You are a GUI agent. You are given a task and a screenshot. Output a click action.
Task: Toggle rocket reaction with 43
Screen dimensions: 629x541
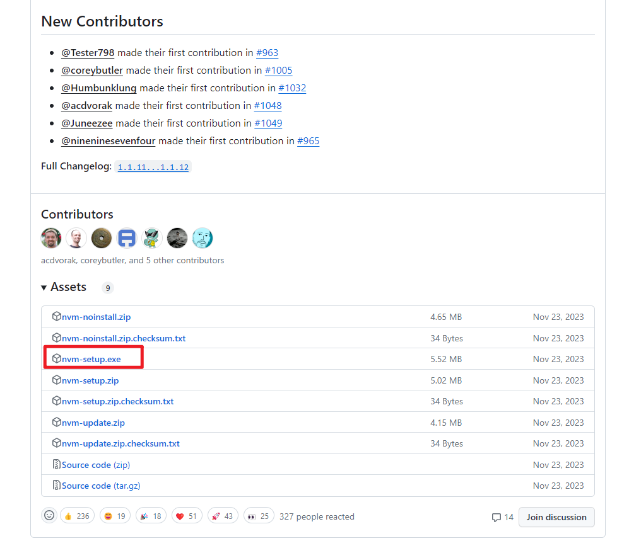[x=223, y=516]
